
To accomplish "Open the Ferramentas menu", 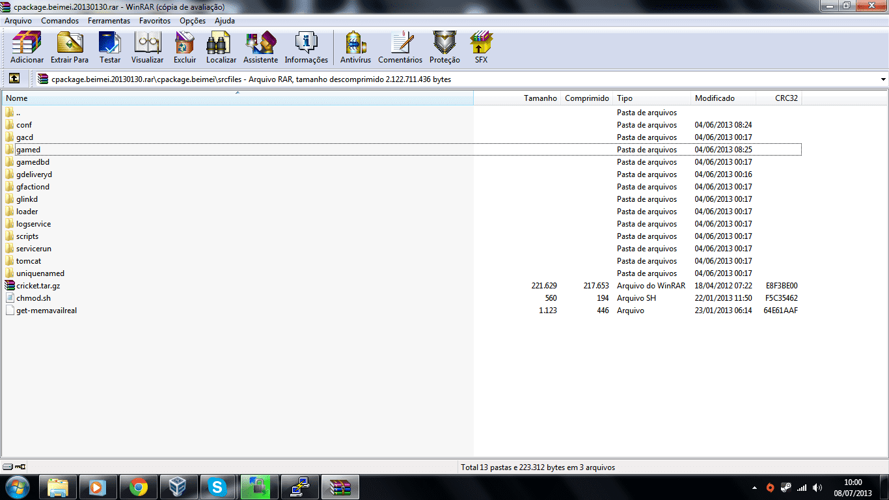I will point(109,21).
